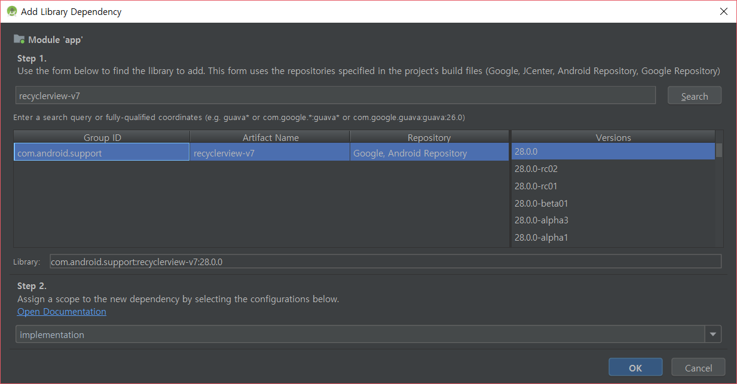Select the Google, Android Repository cell
The width and height of the screenshot is (737, 384).
(429, 153)
